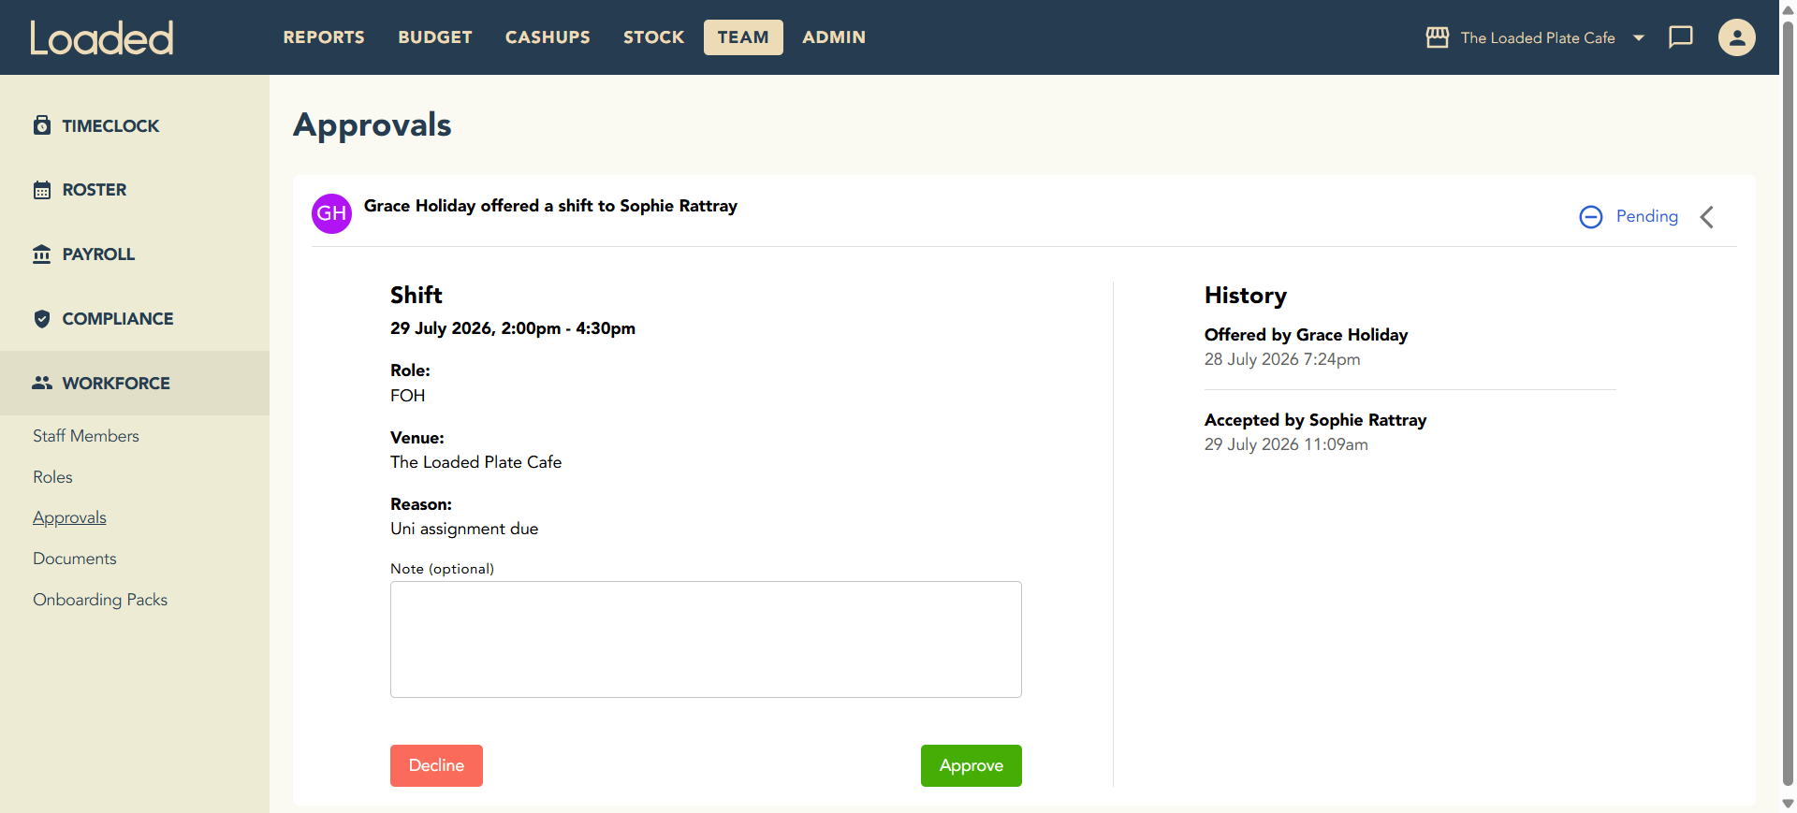This screenshot has width=1797, height=813.
Task: Click the Pending status icon
Action: coord(1591,217)
